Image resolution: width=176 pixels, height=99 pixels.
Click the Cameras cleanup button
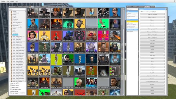[152, 26]
